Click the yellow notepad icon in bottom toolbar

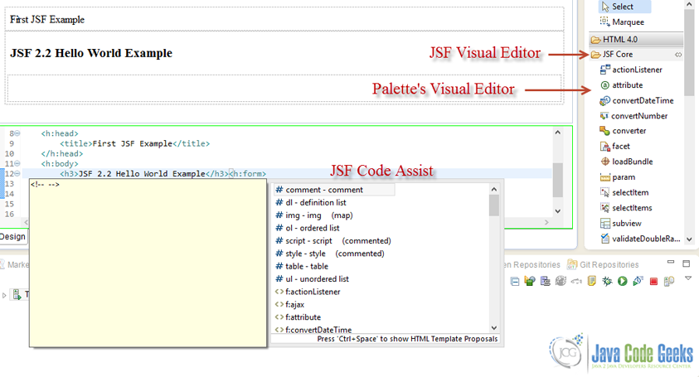tap(592, 281)
